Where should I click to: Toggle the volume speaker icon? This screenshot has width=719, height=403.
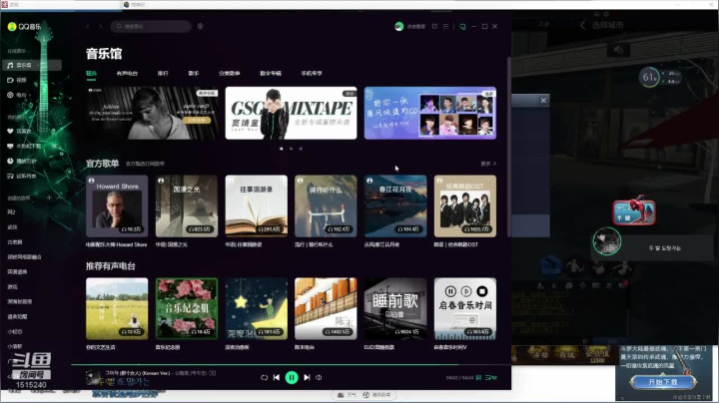(319, 377)
